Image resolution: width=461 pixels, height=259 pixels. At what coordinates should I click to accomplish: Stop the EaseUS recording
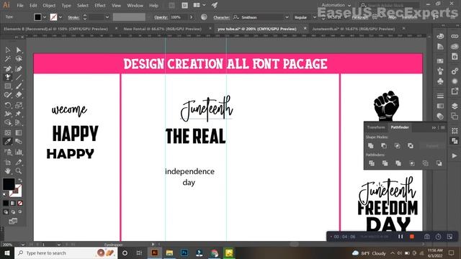412,237
